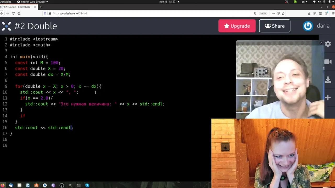Click the plus icon below the download icon
This screenshot has height=188, width=335.
coord(328,98)
